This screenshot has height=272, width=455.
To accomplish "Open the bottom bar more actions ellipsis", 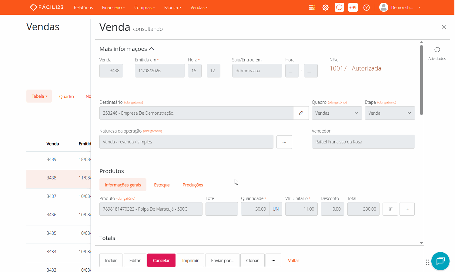I will (273, 261).
